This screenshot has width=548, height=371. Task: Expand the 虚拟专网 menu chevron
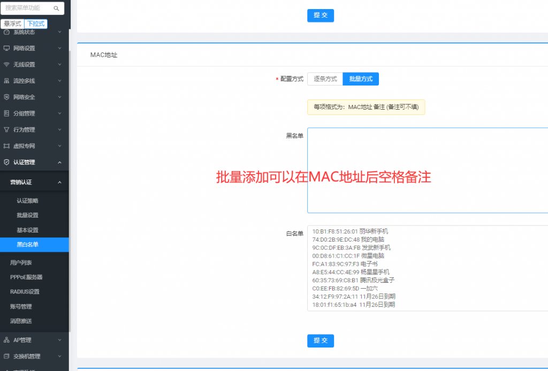pyautogui.click(x=59, y=146)
